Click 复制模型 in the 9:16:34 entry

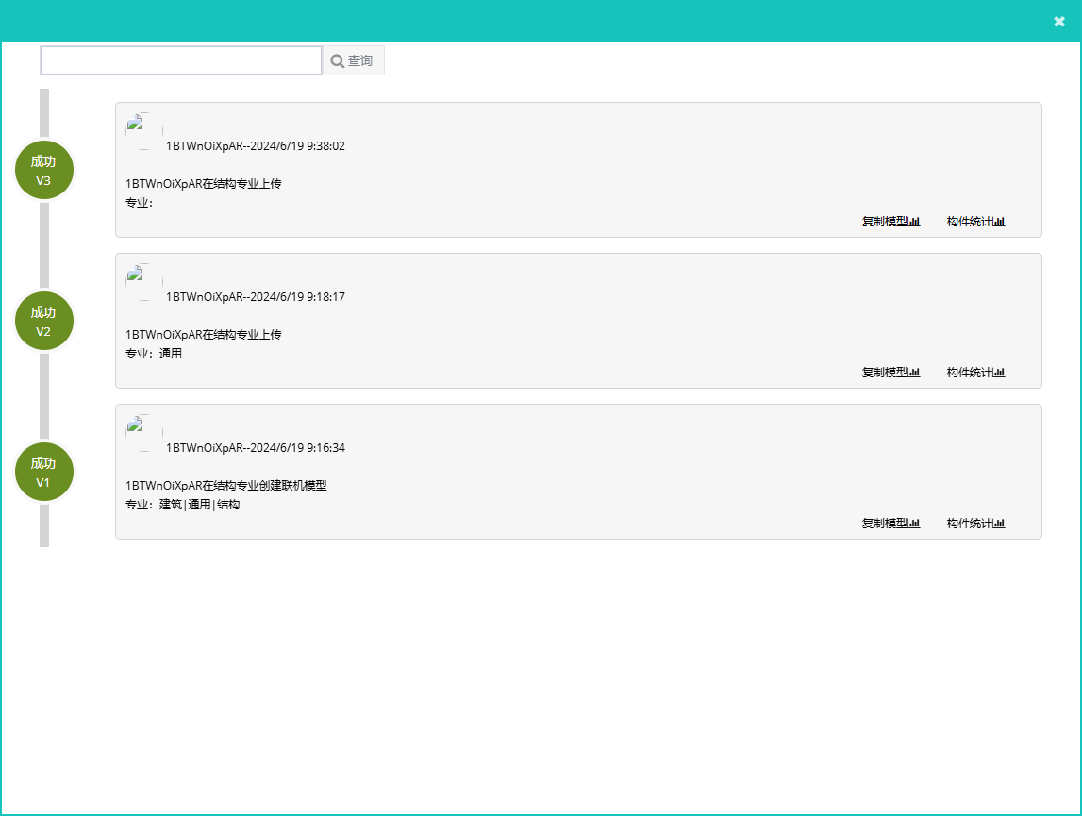pyautogui.click(x=891, y=524)
